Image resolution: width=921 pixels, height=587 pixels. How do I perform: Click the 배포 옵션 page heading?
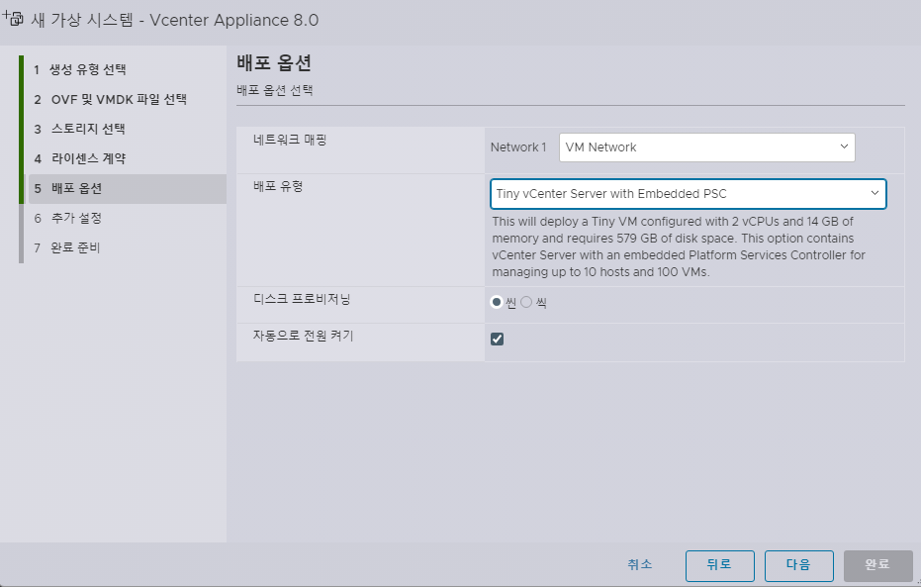point(274,63)
